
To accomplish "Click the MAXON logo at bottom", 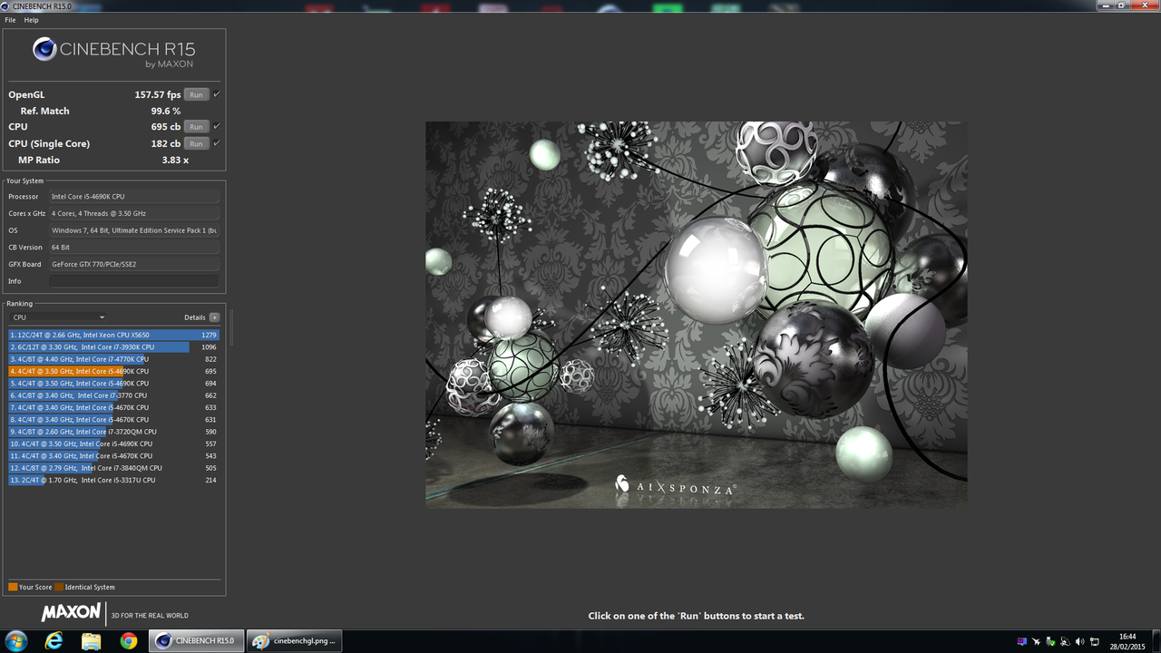I will tap(71, 613).
